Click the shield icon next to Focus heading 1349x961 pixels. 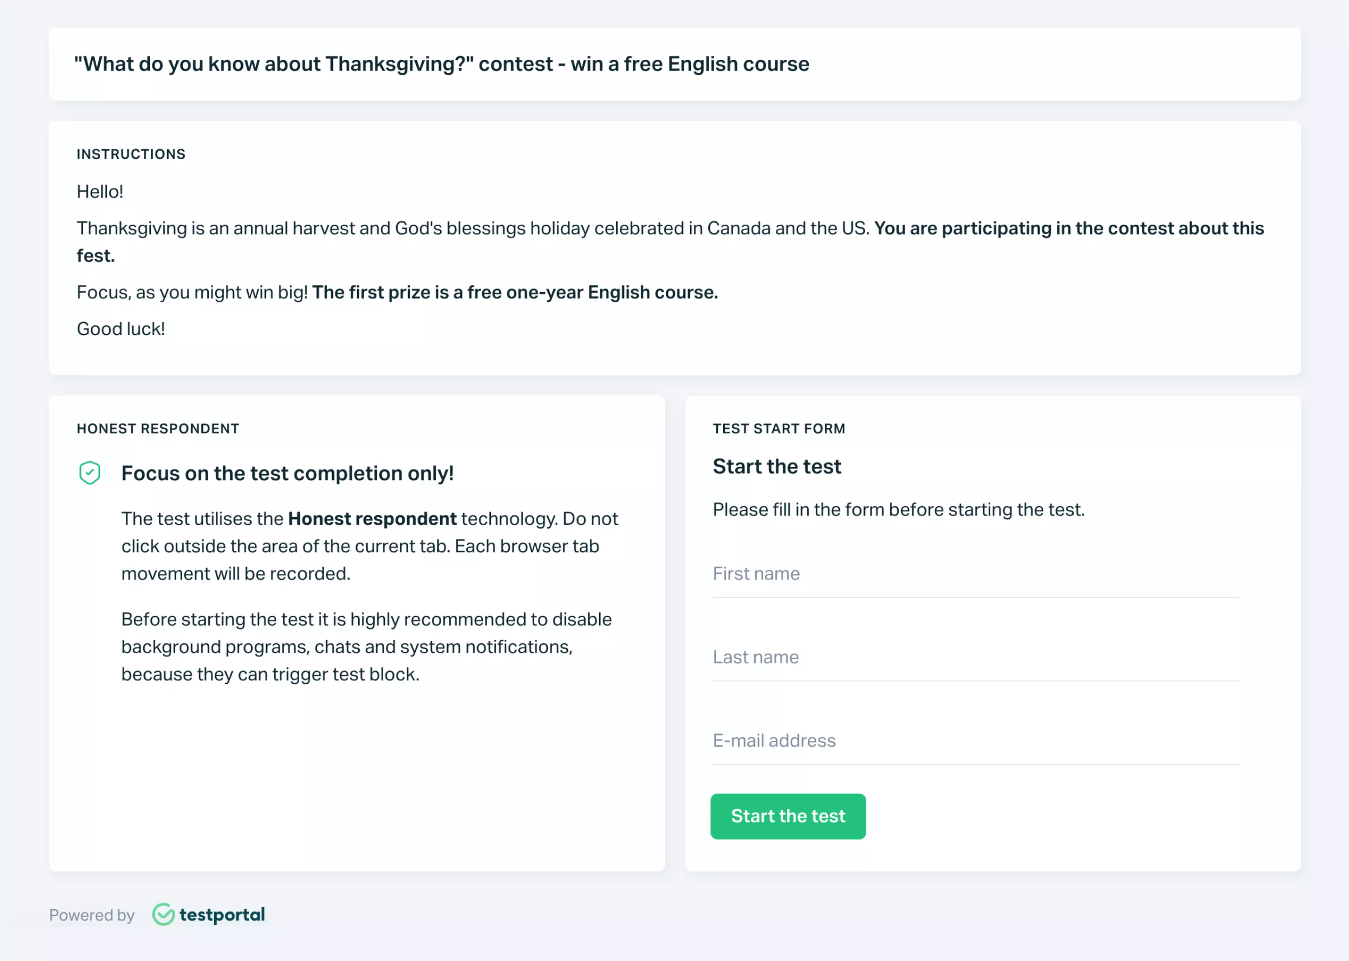pos(89,473)
